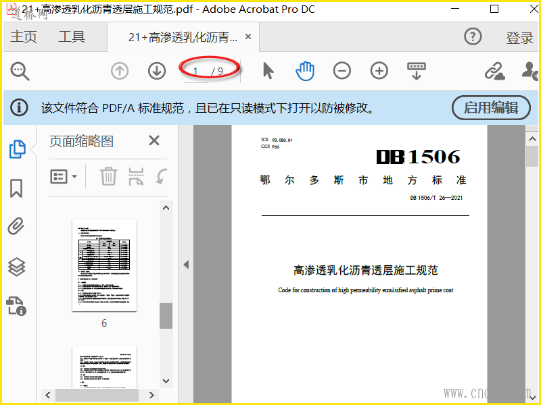Minimize the Acrobat window

pyautogui.click(x=455, y=9)
